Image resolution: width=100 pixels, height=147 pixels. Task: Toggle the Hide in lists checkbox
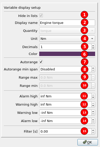[x=41, y=16]
